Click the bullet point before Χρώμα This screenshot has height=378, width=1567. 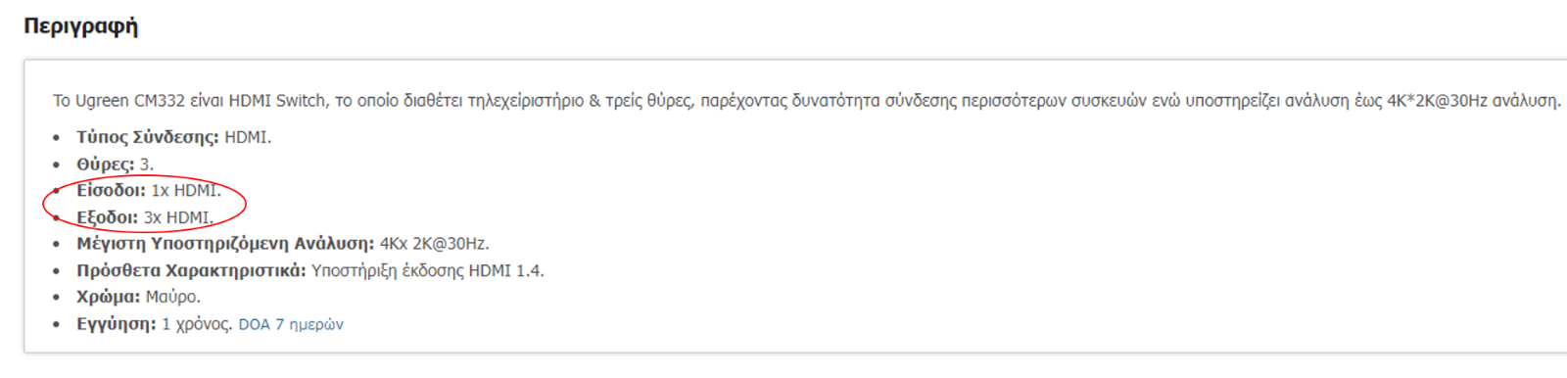pyautogui.click(x=57, y=298)
